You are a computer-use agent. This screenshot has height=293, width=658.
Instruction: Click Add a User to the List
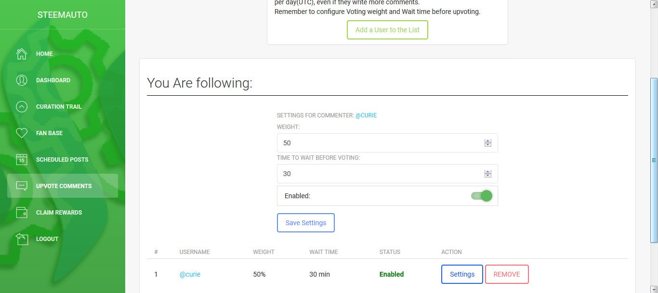tap(387, 30)
